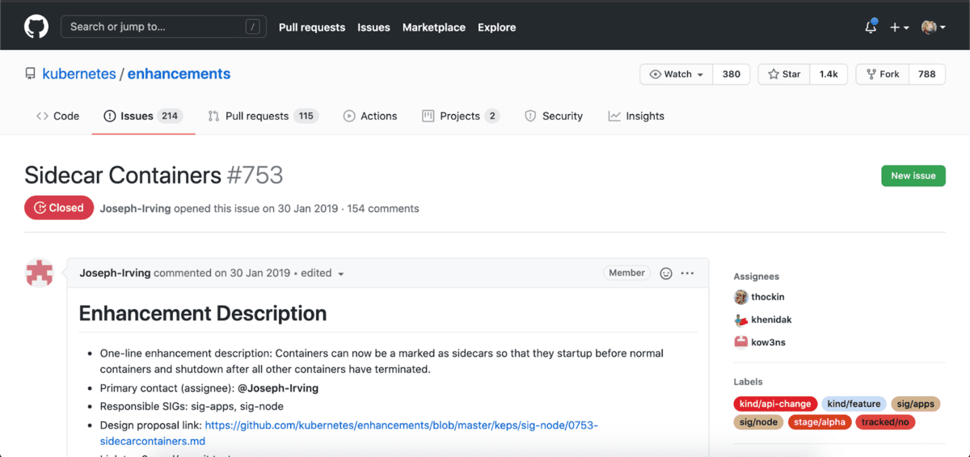Switch to the Projects tab
970x457 pixels.
click(x=461, y=116)
